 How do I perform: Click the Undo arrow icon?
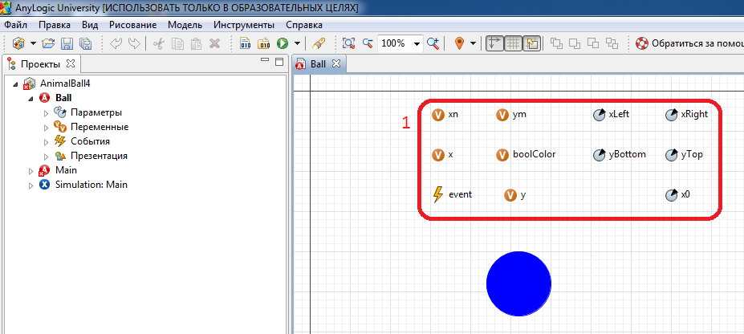coord(116,43)
